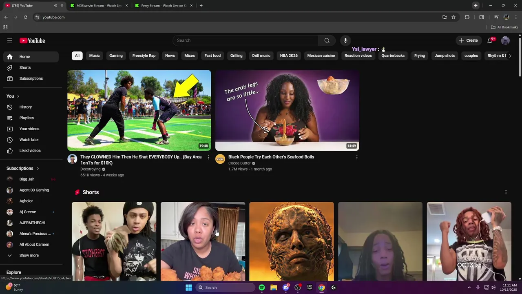This screenshot has height=294, width=522.
Task: Open options for the Deestroying video
Action: [x=209, y=157]
